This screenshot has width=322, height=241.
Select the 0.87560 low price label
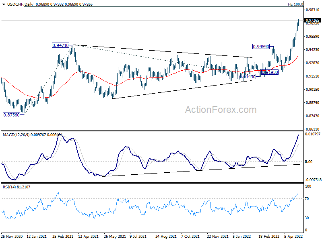[x=12, y=115]
